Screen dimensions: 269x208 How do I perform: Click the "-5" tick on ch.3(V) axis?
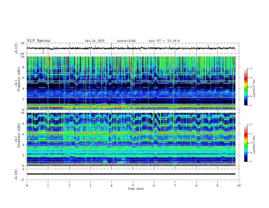coord(23,180)
